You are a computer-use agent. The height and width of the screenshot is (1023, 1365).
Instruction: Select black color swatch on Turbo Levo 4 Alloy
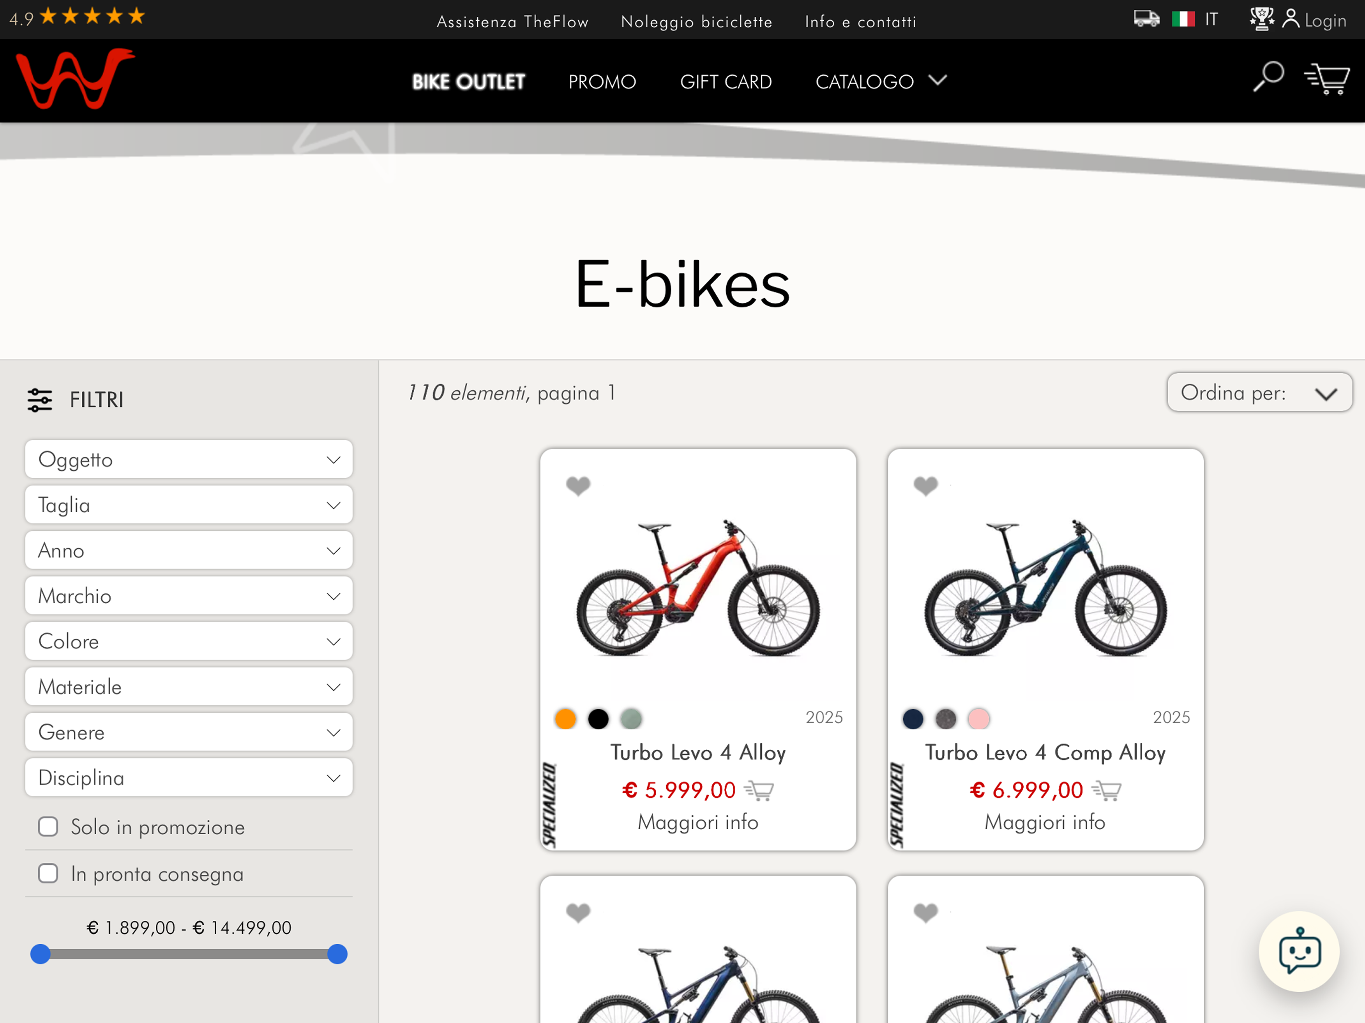coord(598,718)
